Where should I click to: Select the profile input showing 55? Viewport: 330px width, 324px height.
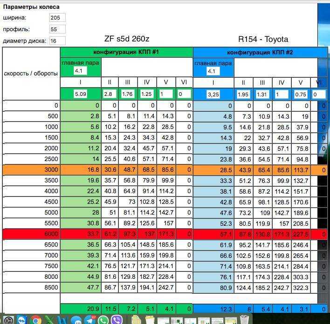[x=57, y=29]
